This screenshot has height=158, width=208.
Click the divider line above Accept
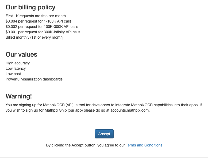coord(104,124)
